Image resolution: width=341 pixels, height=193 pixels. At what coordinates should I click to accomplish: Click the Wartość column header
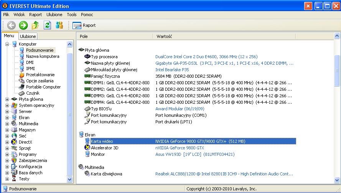[224, 36]
